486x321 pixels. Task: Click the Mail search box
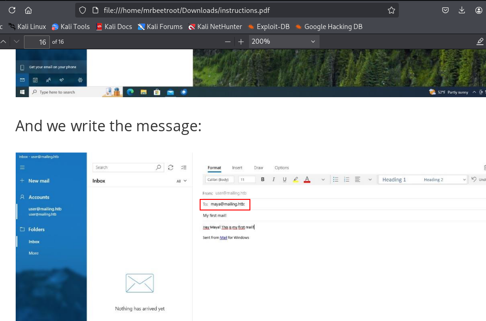(128, 168)
